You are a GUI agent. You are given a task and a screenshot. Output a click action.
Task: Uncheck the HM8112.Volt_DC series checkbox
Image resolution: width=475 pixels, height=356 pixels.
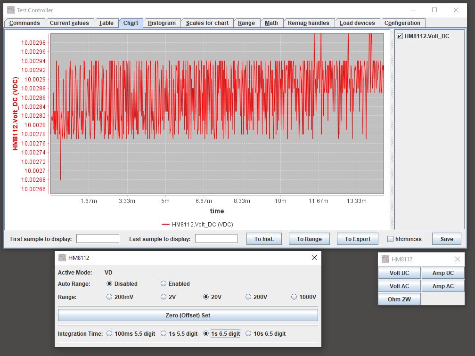pyautogui.click(x=400, y=36)
